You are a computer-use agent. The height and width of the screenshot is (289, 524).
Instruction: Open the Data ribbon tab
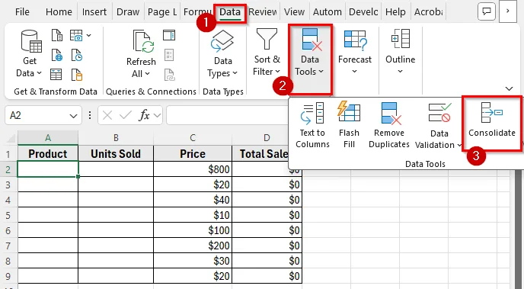(230, 12)
